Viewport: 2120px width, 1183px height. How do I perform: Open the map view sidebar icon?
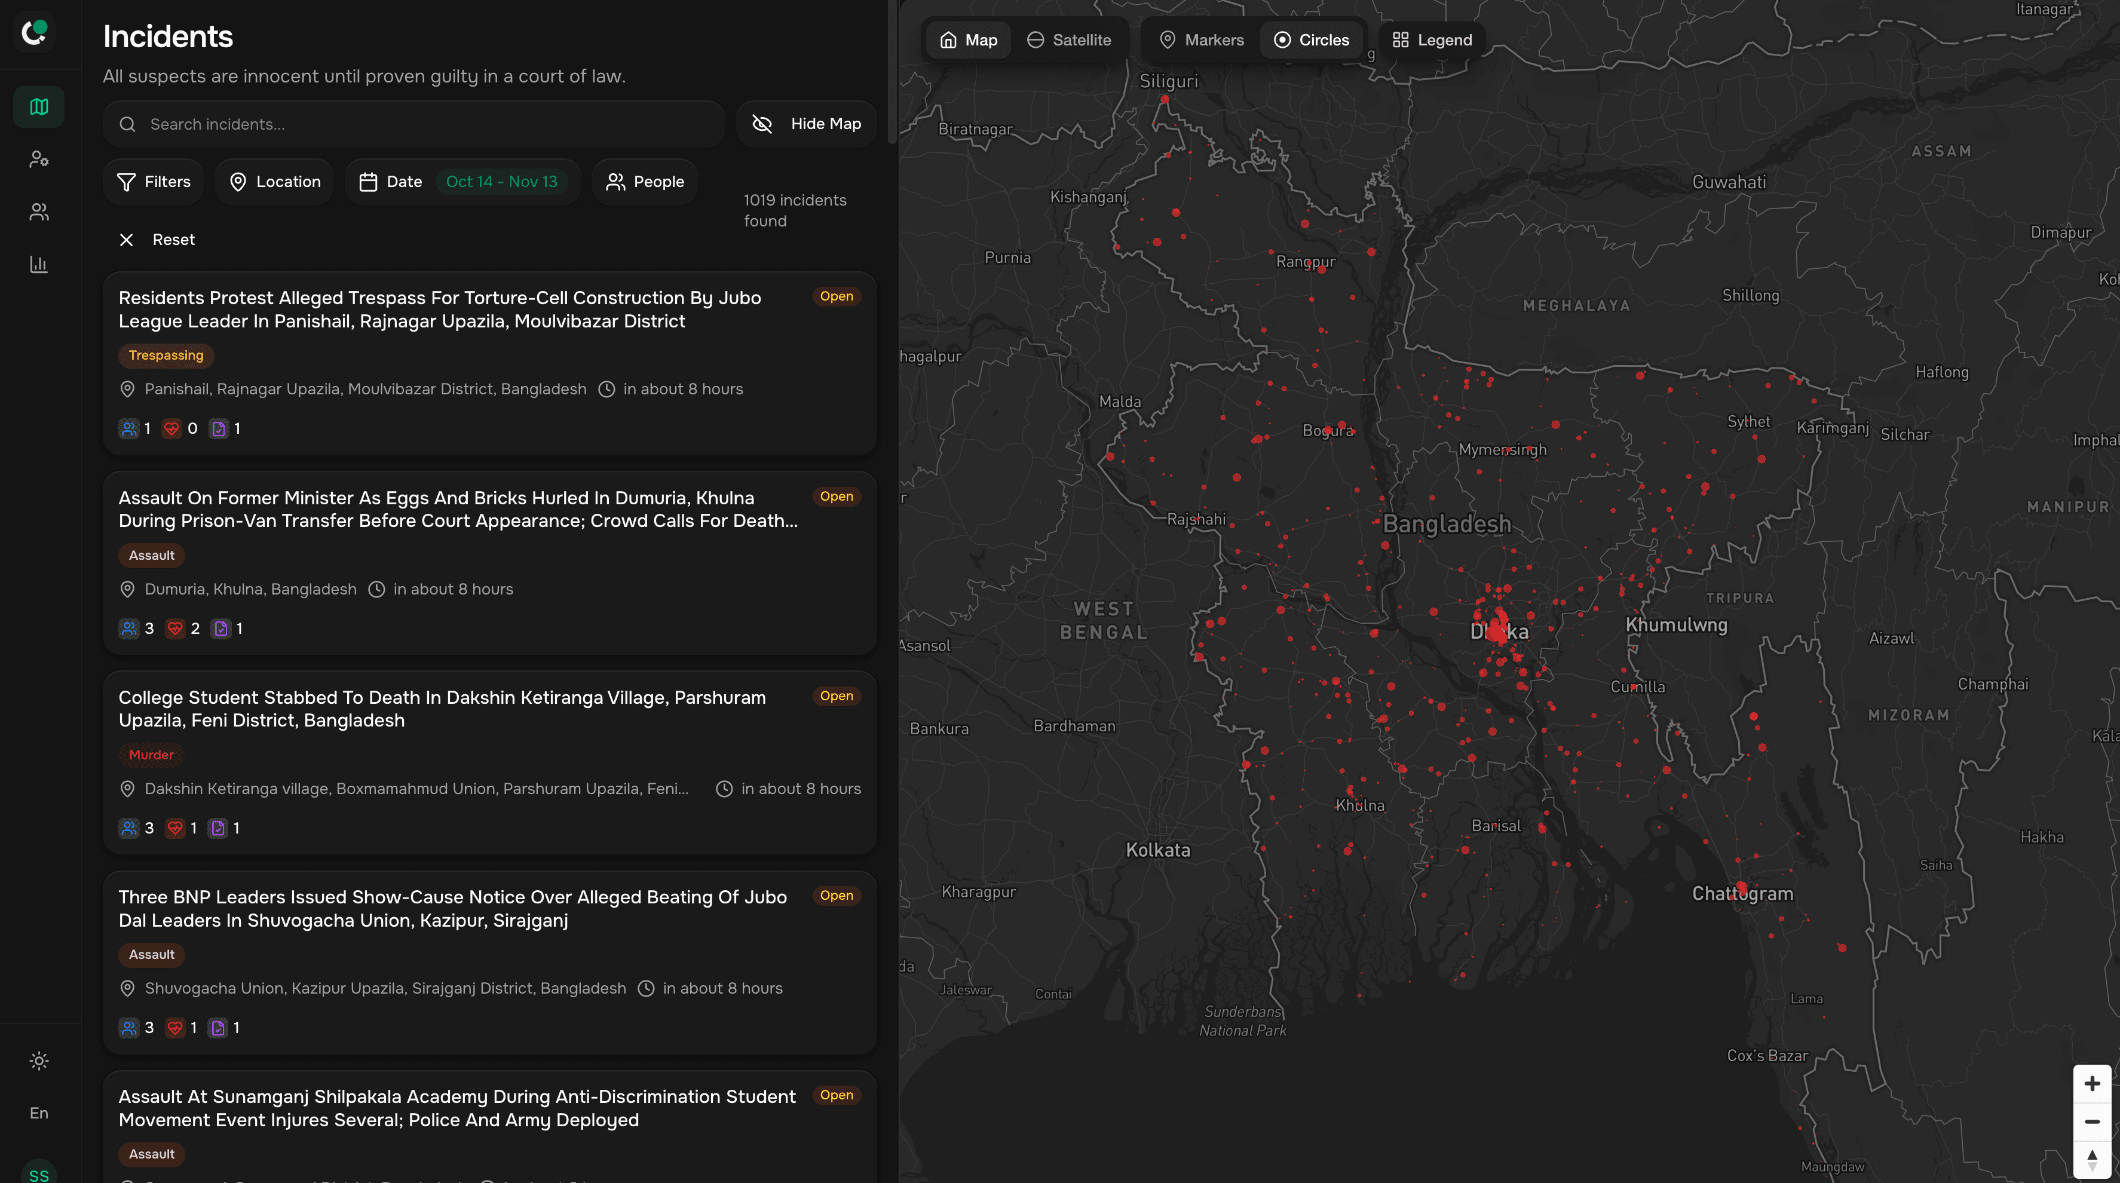[39, 107]
